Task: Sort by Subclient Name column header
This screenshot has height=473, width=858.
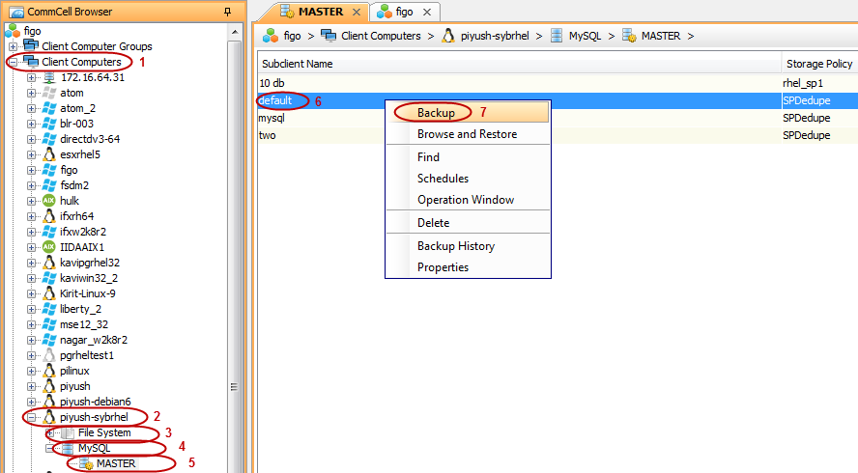Action: [519, 64]
